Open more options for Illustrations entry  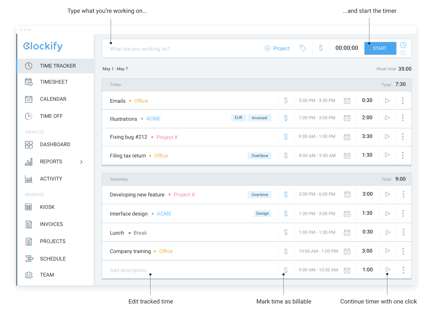[403, 118]
